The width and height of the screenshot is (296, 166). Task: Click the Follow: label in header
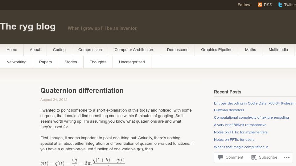244,5
